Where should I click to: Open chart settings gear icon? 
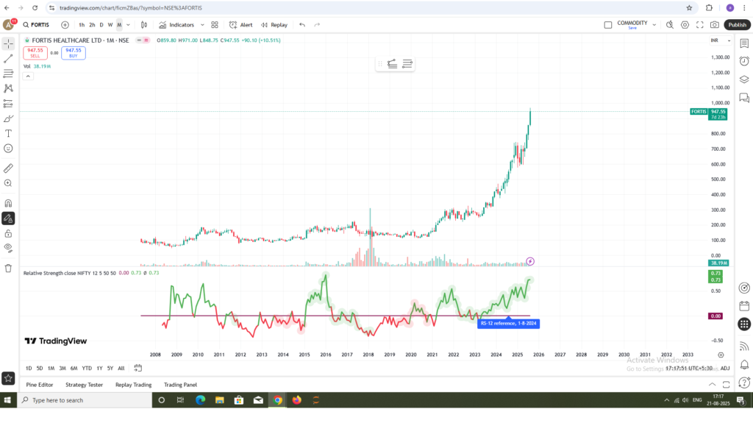click(x=685, y=25)
